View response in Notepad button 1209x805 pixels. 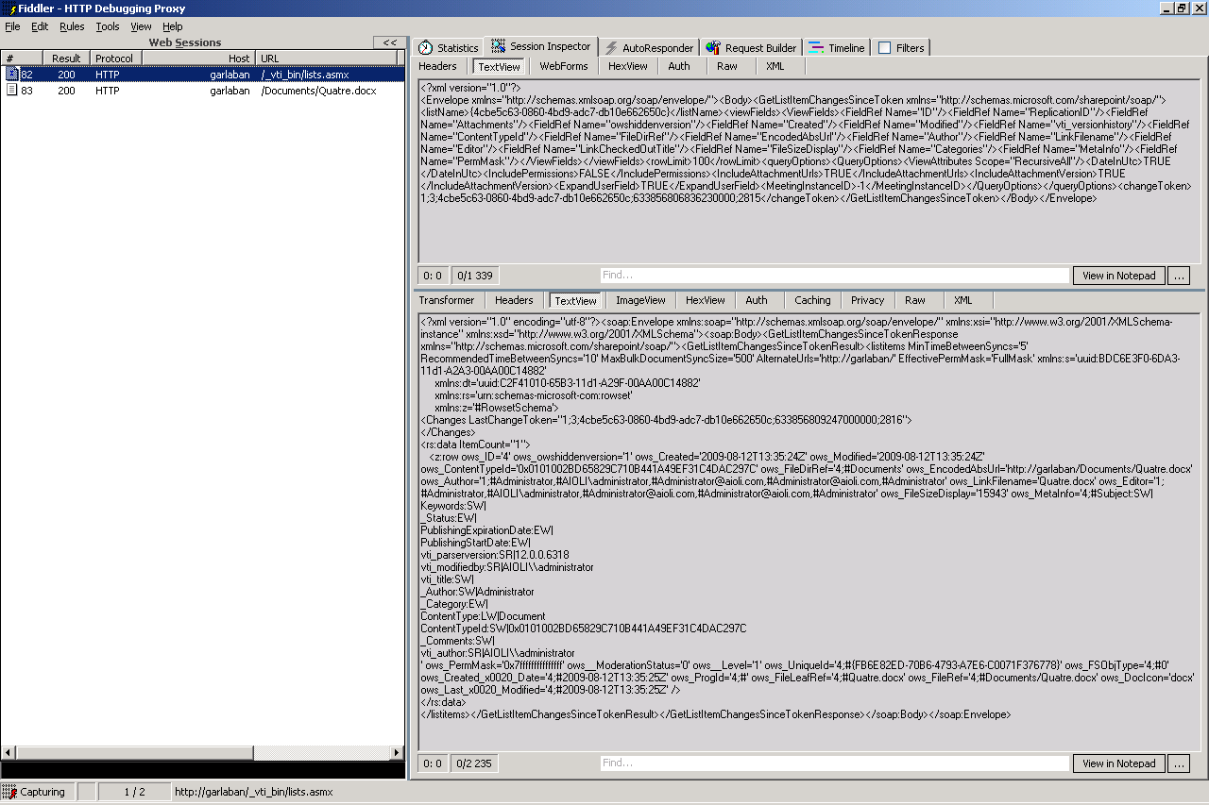tap(1119, 763)
